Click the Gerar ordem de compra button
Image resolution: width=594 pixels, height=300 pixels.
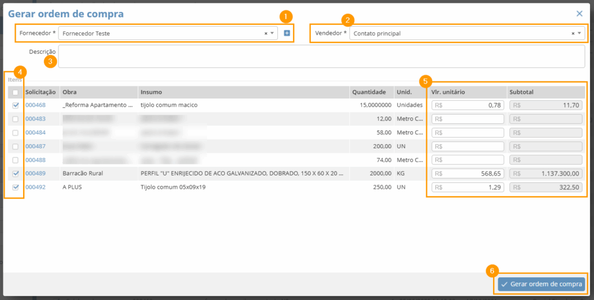click(541, 284)
